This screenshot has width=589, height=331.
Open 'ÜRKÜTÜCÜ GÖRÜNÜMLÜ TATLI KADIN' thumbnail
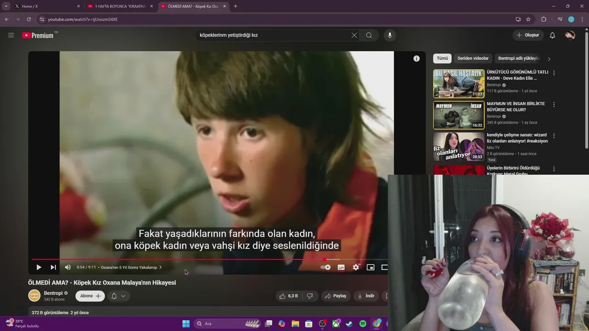coord(459,83)
